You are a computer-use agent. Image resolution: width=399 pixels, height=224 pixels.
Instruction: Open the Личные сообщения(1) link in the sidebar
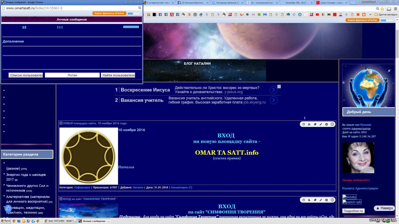356,180
